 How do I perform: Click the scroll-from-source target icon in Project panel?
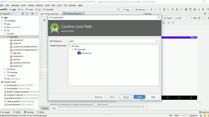click(23, 14)
